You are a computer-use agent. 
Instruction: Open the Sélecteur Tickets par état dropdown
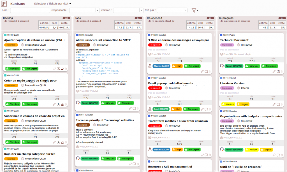click(52, 4)
